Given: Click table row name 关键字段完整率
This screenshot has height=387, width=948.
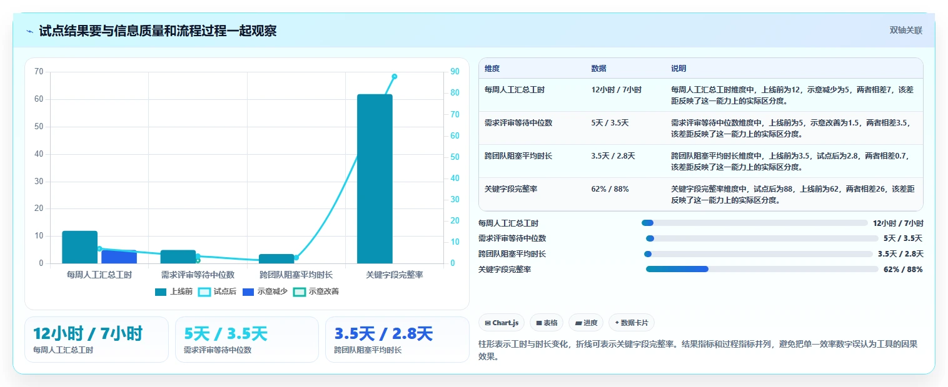Looking at the screenshot, I should point(511,189).
